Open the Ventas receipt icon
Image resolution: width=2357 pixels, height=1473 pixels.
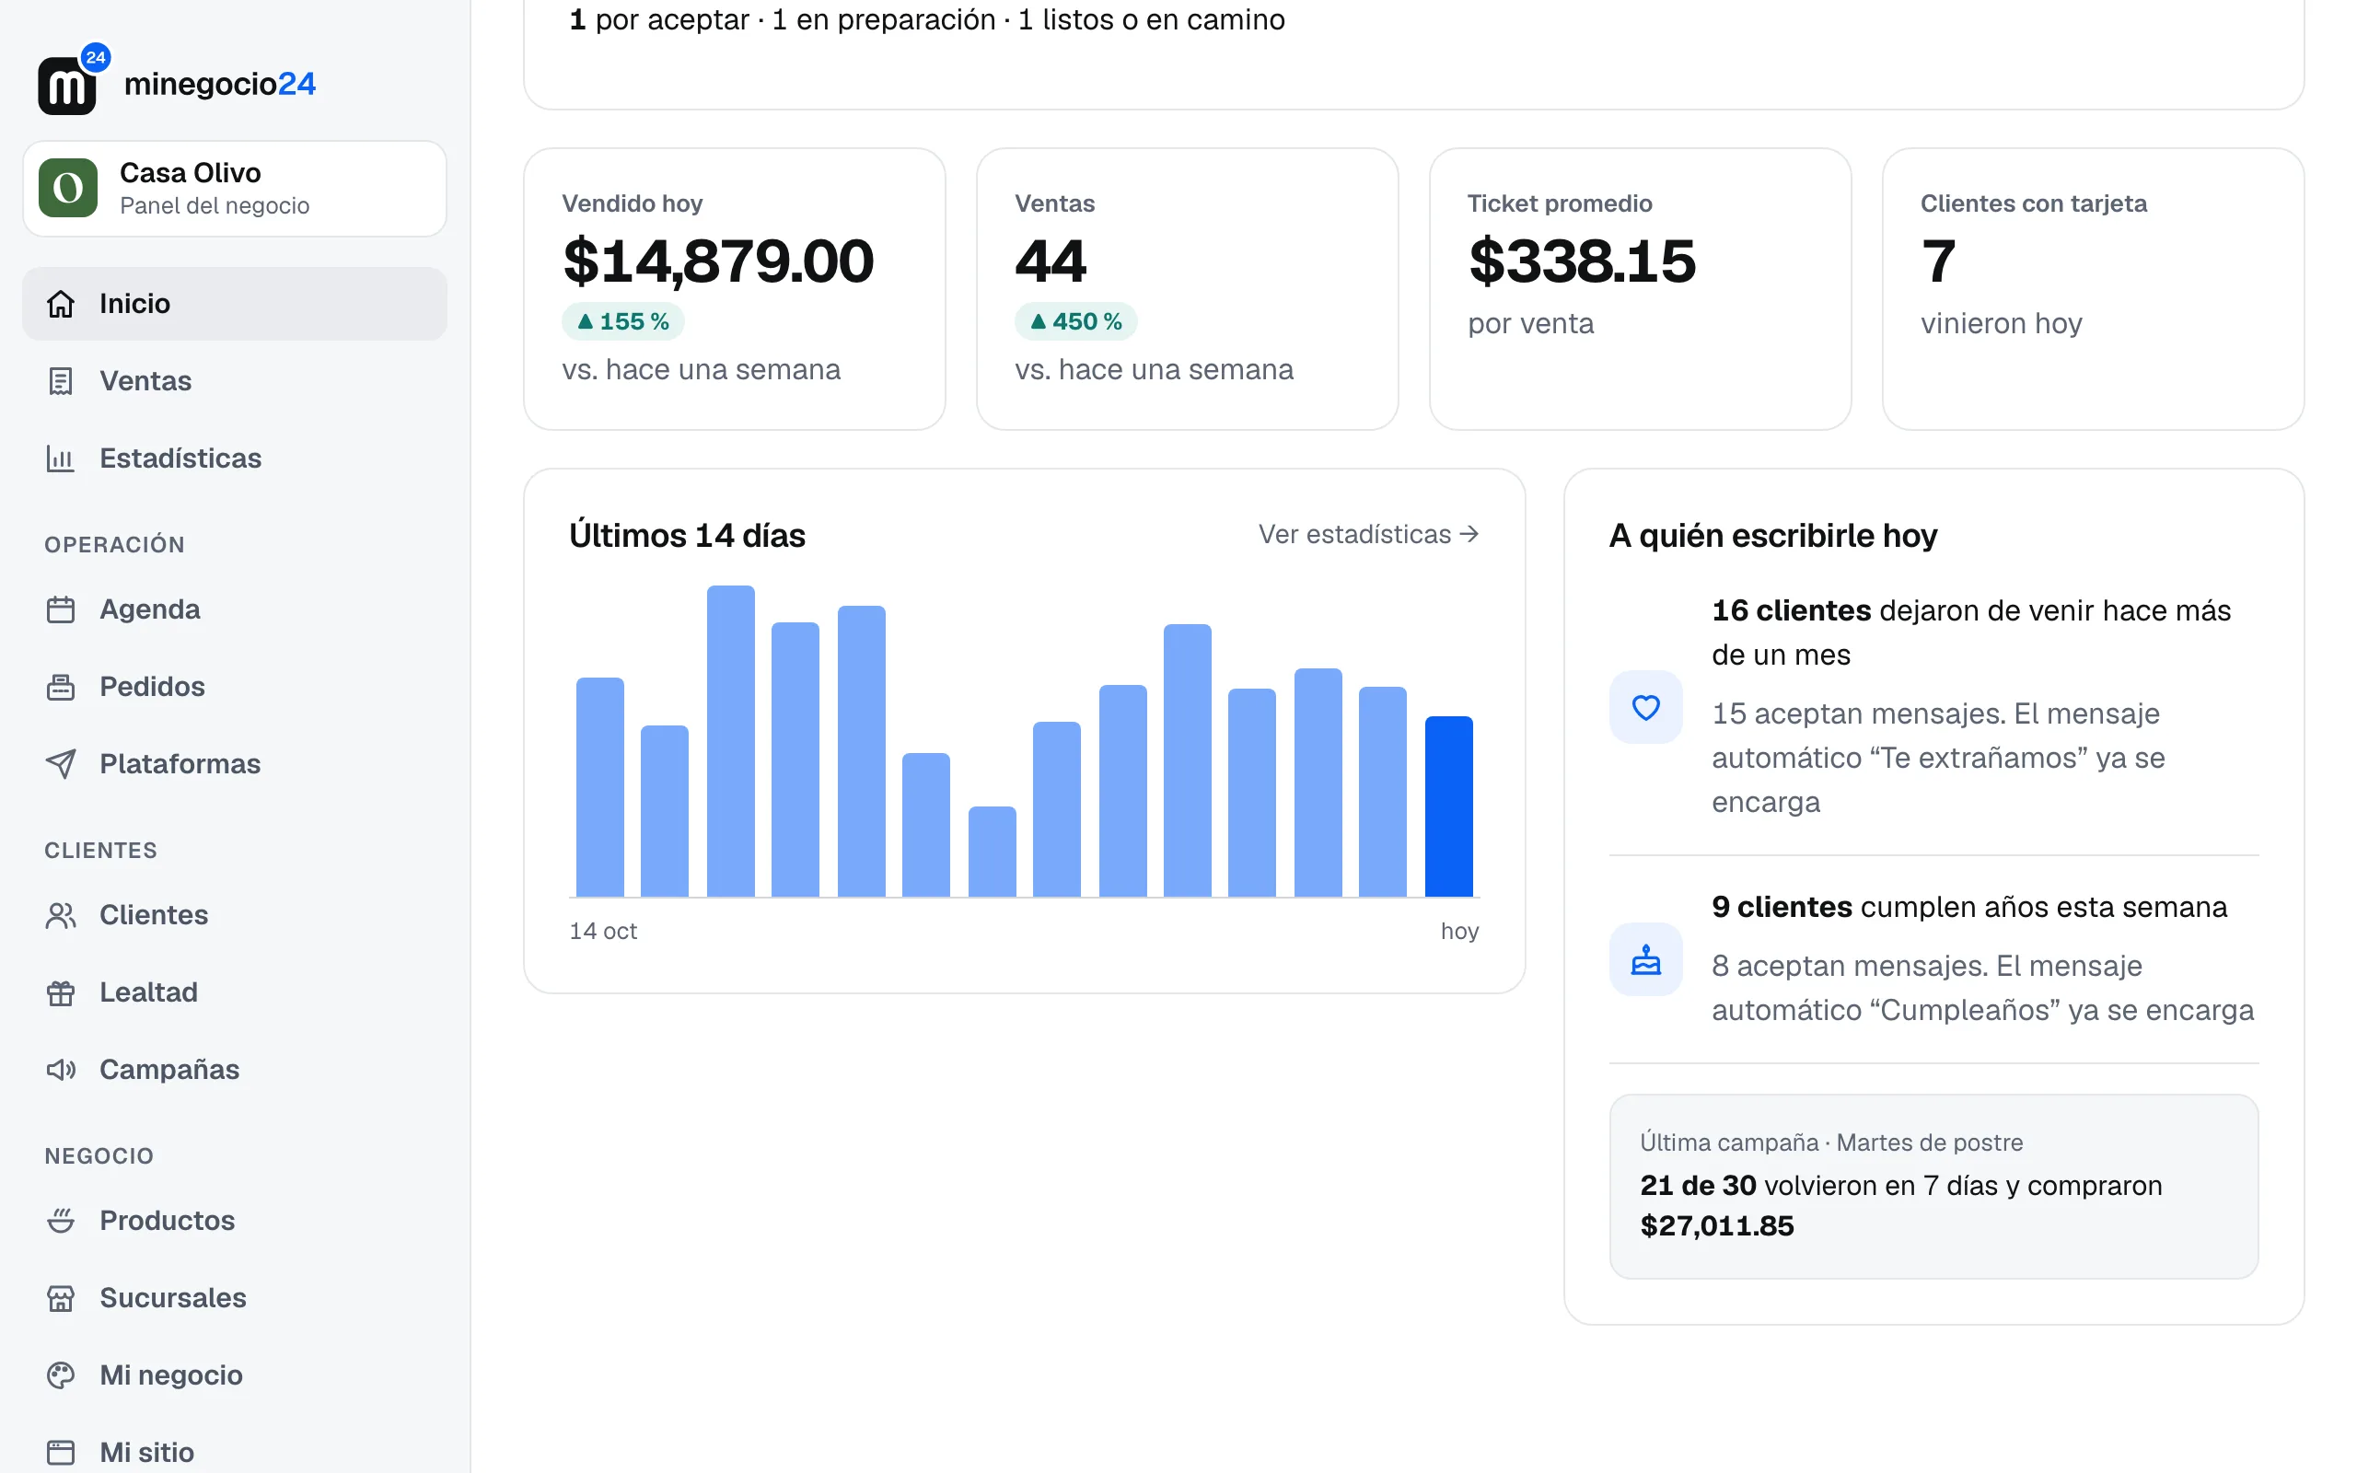(61, 381)
